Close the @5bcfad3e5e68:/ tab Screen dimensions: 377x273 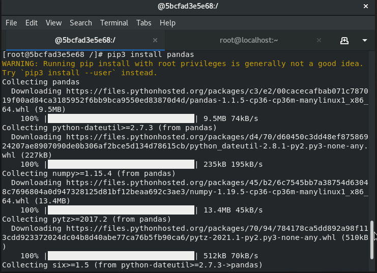155,40
